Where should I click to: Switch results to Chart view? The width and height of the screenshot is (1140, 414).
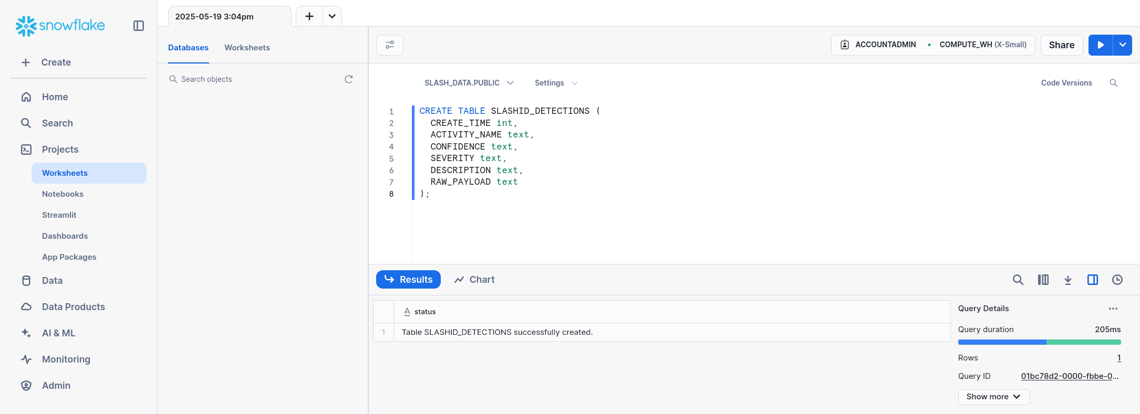click(x=474, y=280)
